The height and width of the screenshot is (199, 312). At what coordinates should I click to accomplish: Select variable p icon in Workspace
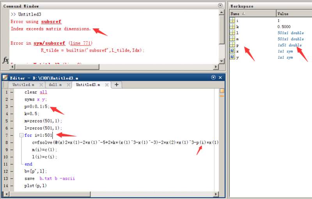point(232,45)
